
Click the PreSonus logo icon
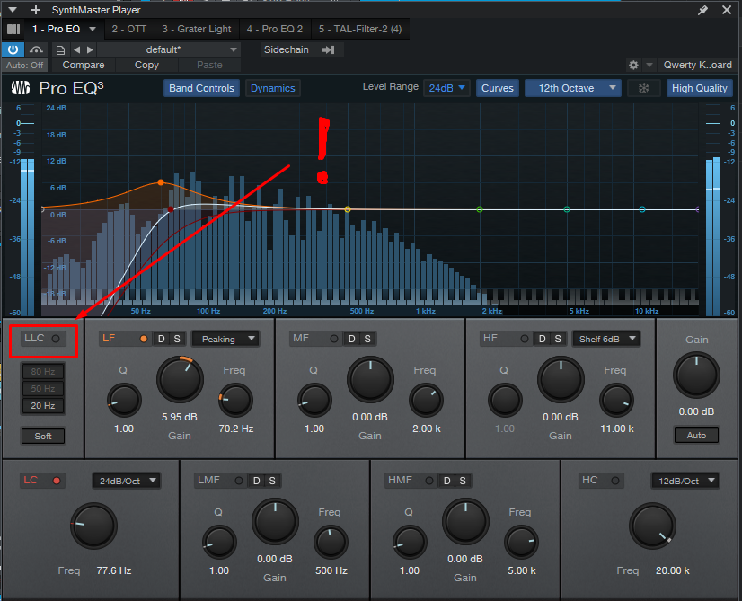pyautogui.click(x=21, y=88)
